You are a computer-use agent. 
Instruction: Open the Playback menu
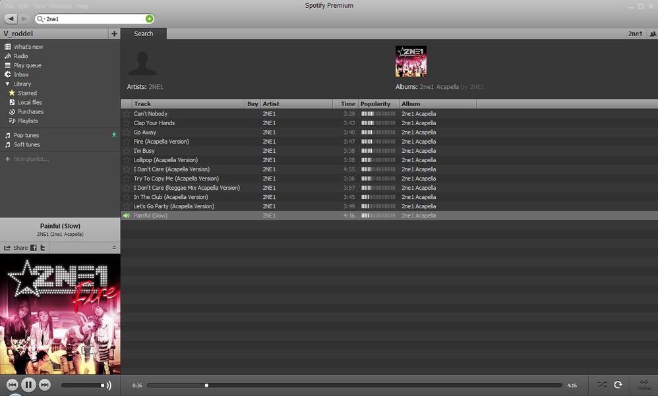(61, 7)
